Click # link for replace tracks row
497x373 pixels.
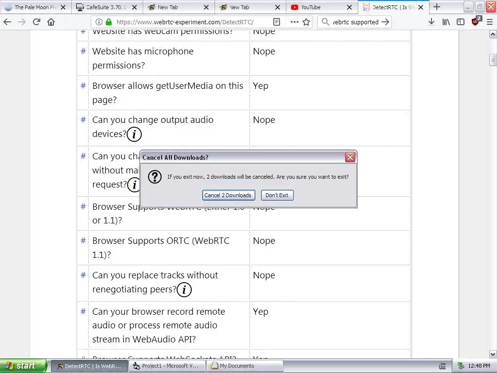coord(83,275)
